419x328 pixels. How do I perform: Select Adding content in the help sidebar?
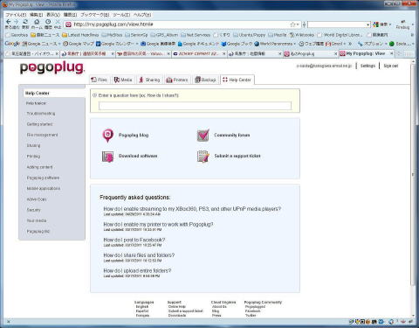pos(39,167)
